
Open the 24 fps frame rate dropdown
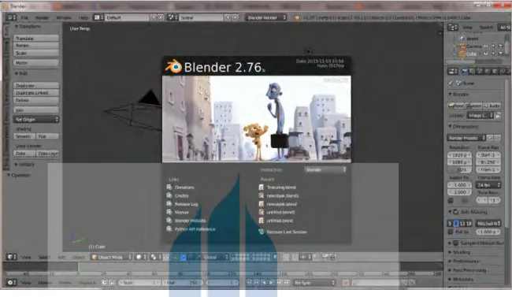pyautogui.click(x=488, y=185)
